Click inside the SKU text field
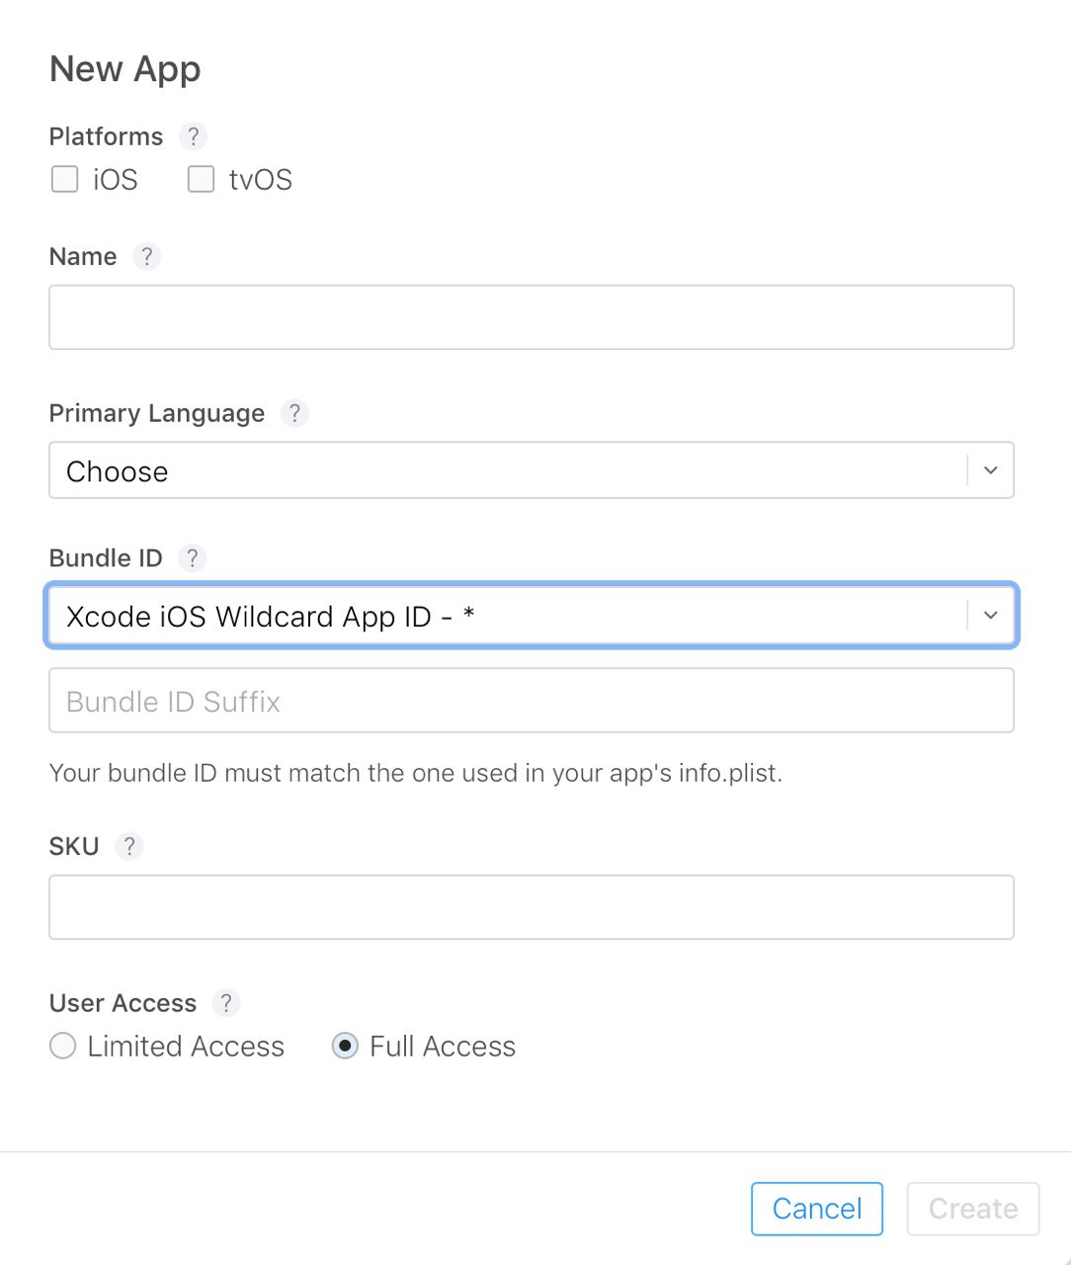 pyautogui.click(x=532, y=907)
